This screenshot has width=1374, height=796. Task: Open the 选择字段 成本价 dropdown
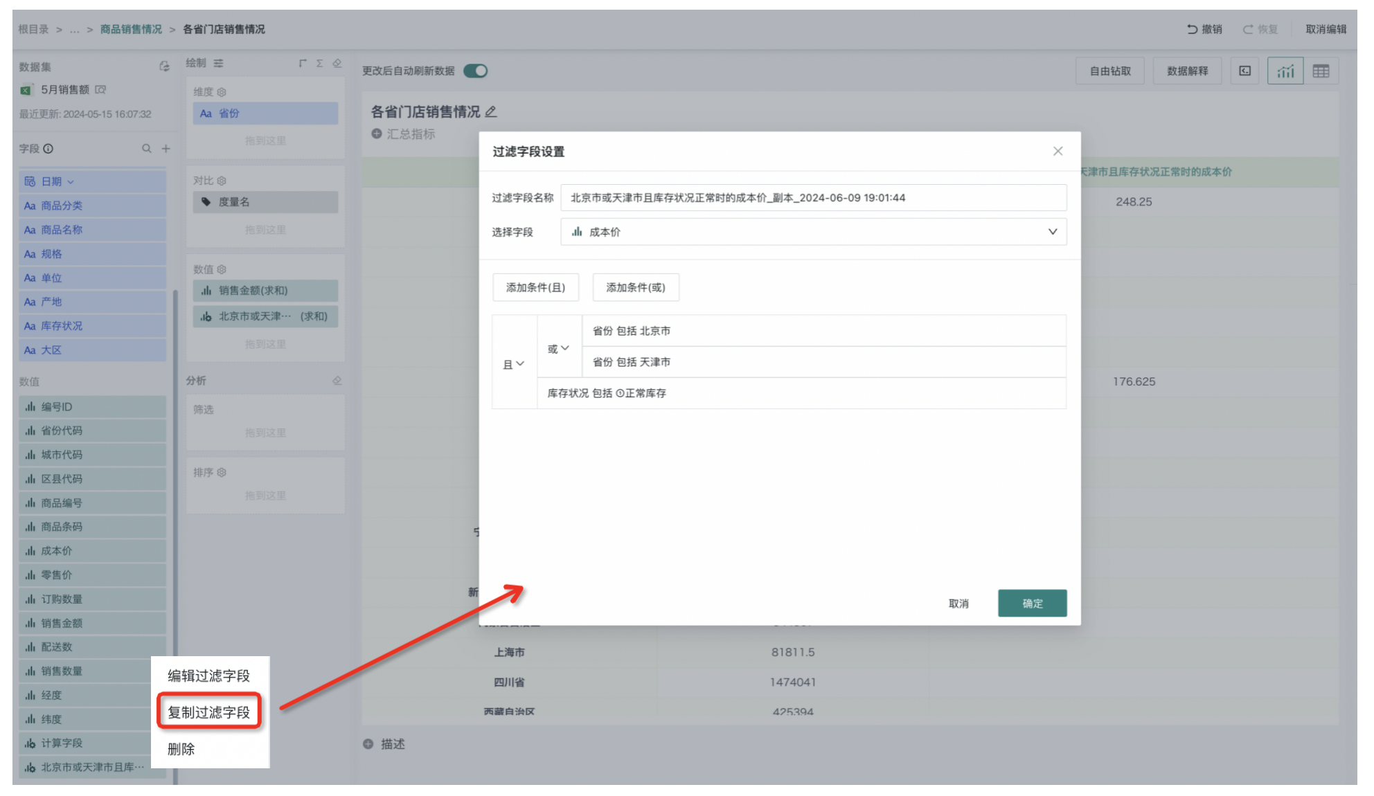(813, 232)
